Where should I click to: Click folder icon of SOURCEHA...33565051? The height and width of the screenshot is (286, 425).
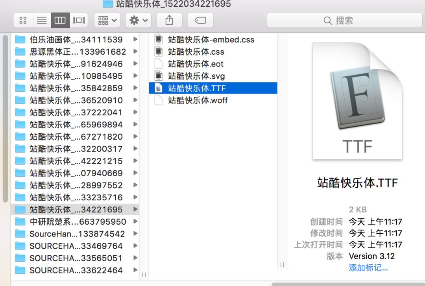tap(20, 258)
